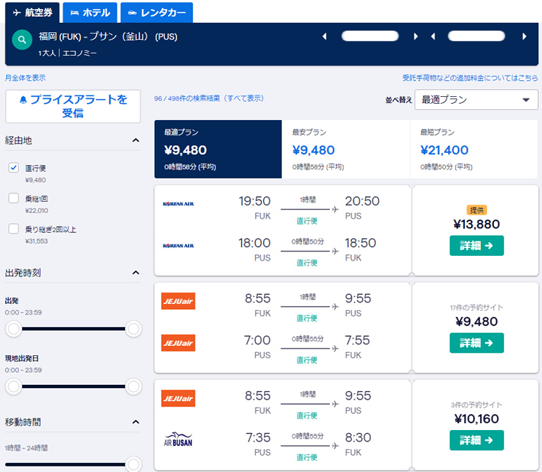This screenshot has height=472, width=542.
Task: Open 詳細 for the ¥9,480 Jeju Air fare
Action: pyautogui.click(x=476, y=343)
